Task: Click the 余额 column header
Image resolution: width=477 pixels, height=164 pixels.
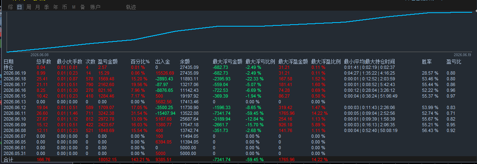Action: point(185,62)
